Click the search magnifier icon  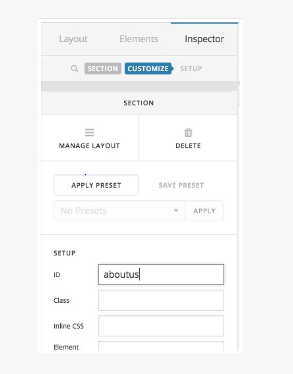coord(74,69)
